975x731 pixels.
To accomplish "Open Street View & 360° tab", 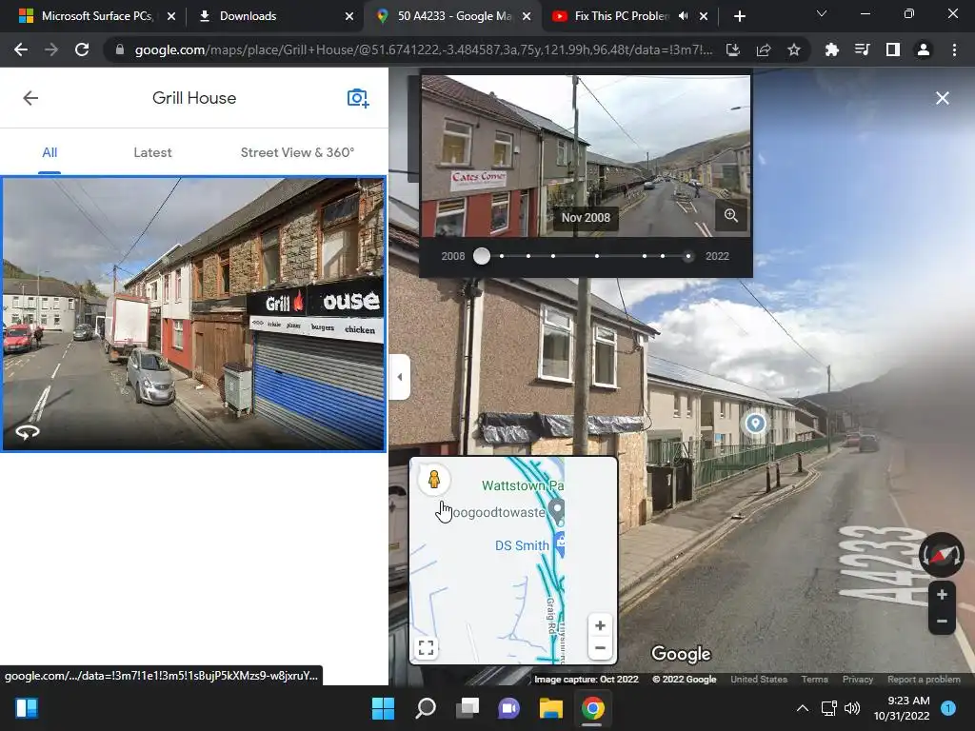I will [297, 152].
